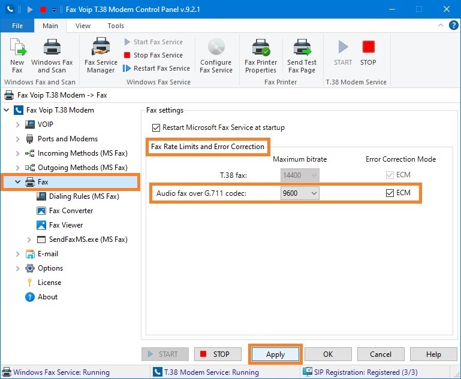Open T.38 fax 14400 bitrate dropdown
This screenshot has height=379, width=461.
pyautogui.click(x=300, y=175)
